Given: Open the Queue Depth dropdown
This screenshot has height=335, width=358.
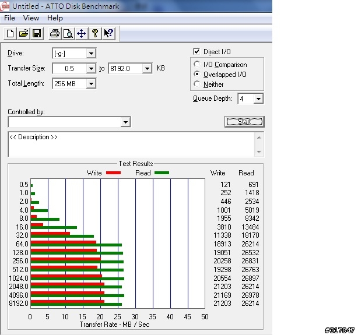Looking at the screenshot, I should [x=258, y=99].
